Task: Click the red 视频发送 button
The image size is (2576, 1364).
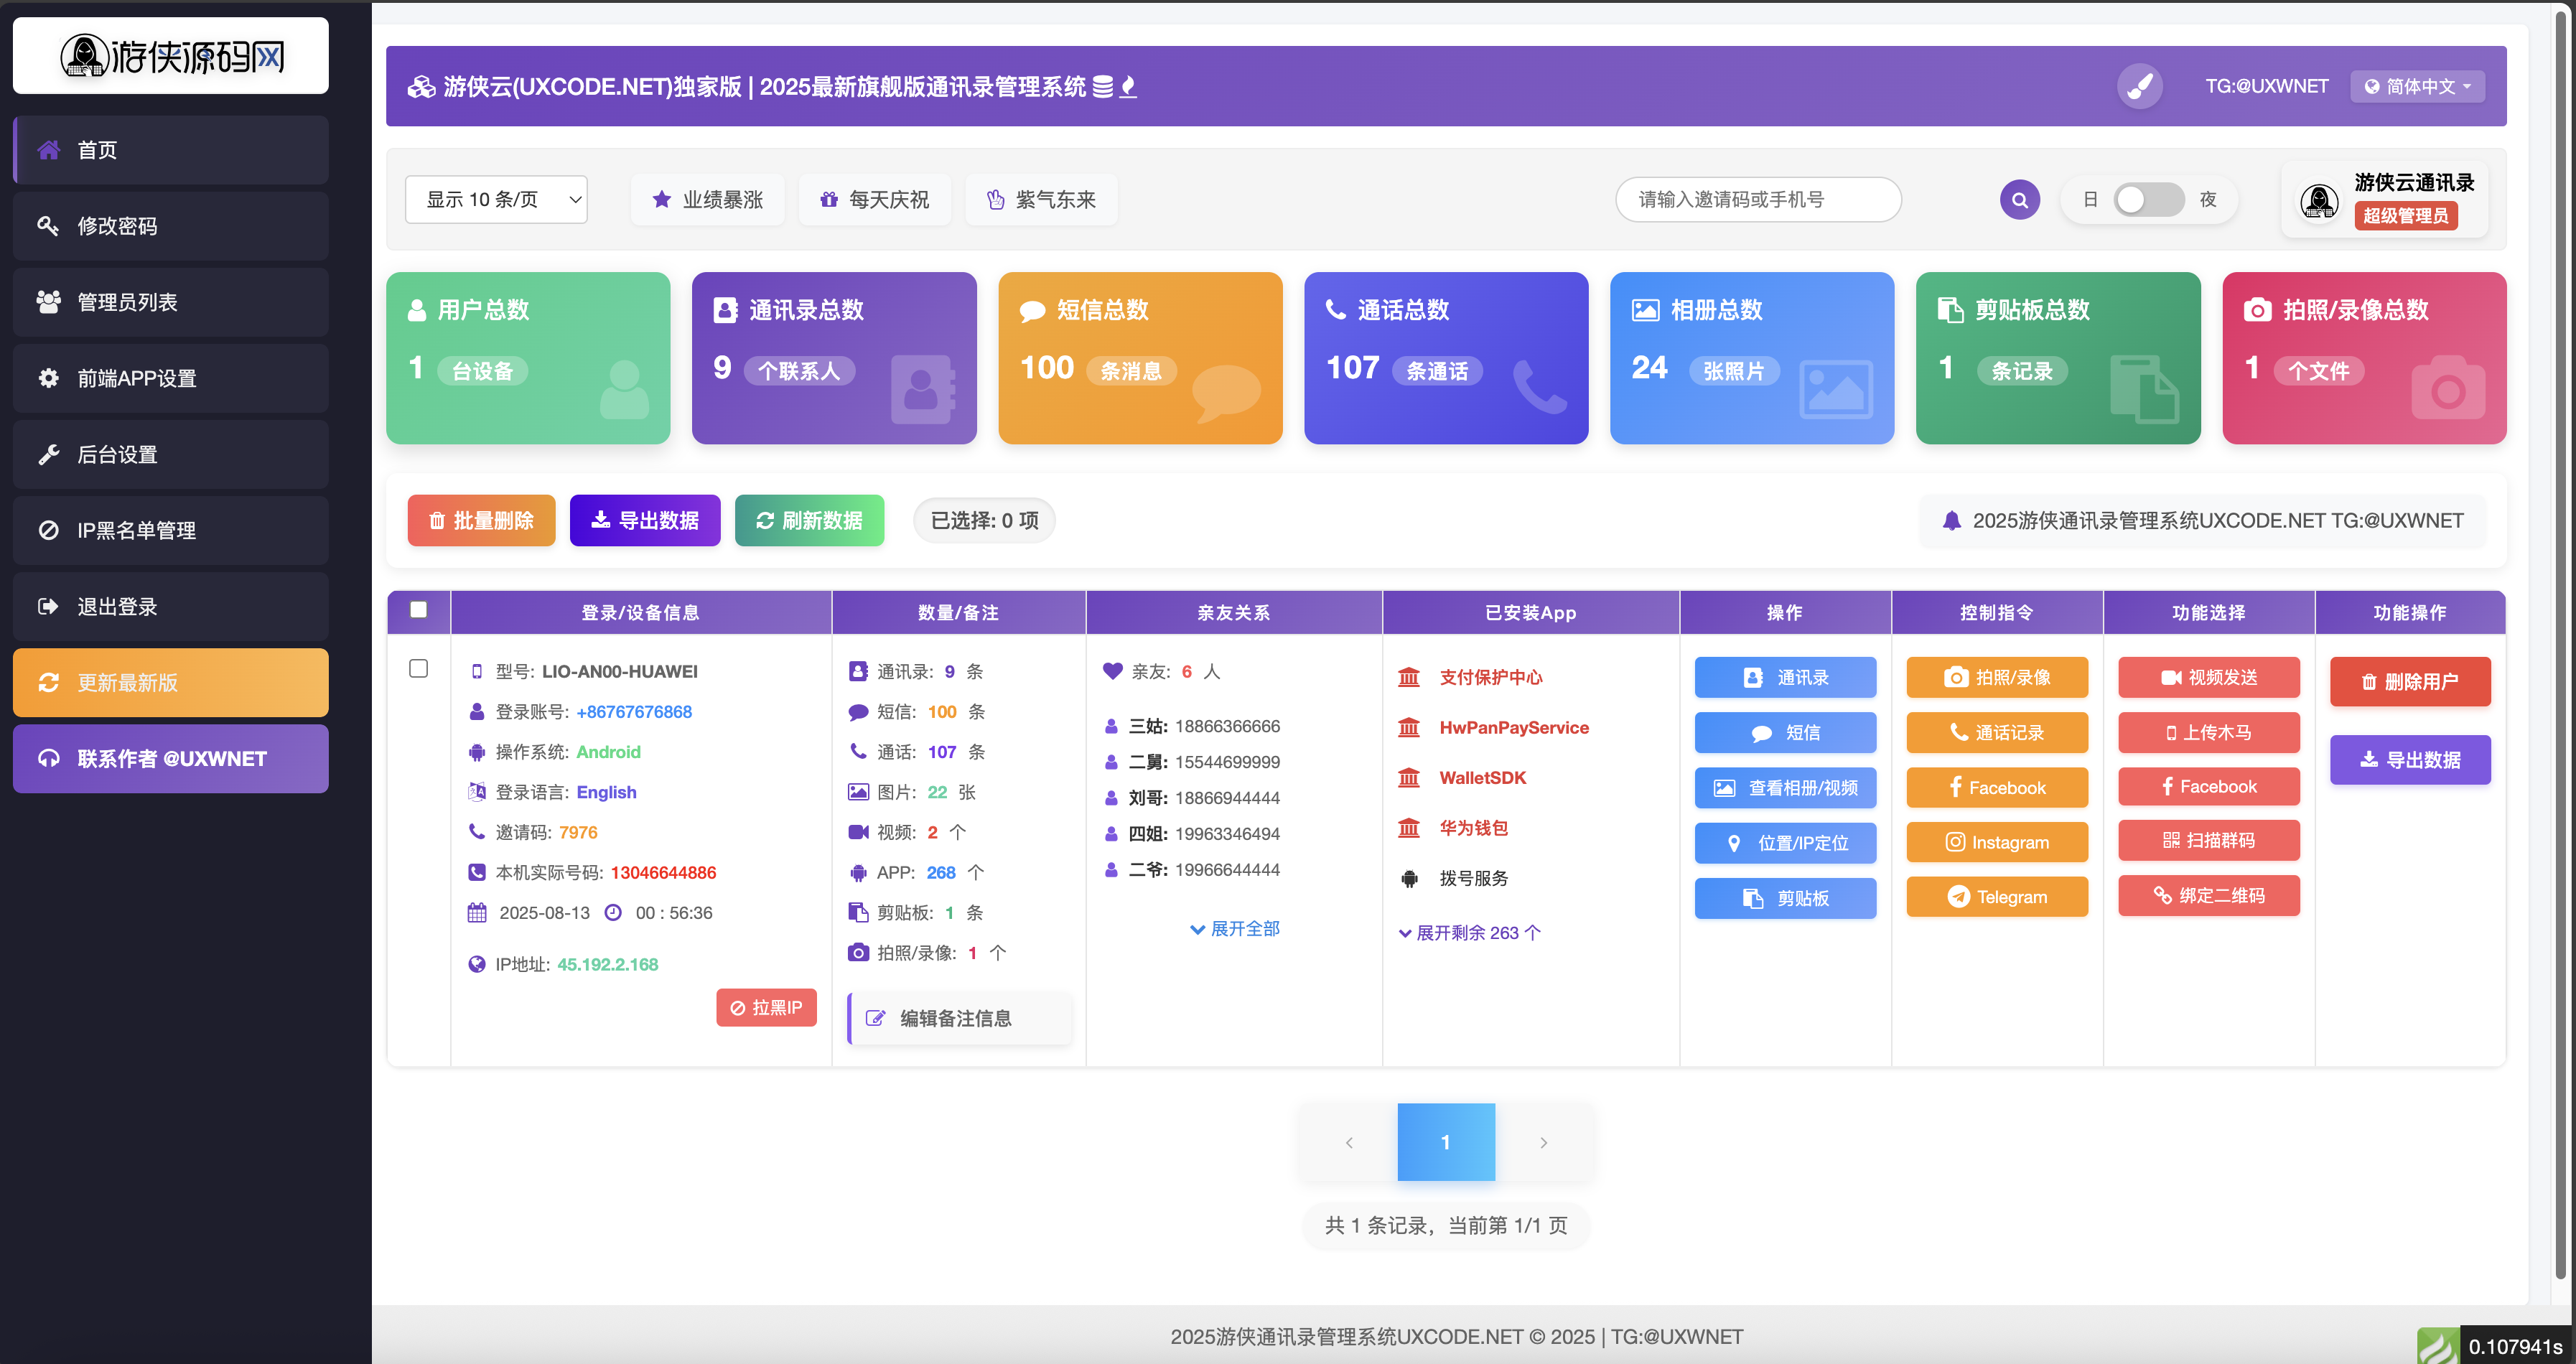Action: pos(2208,677)
